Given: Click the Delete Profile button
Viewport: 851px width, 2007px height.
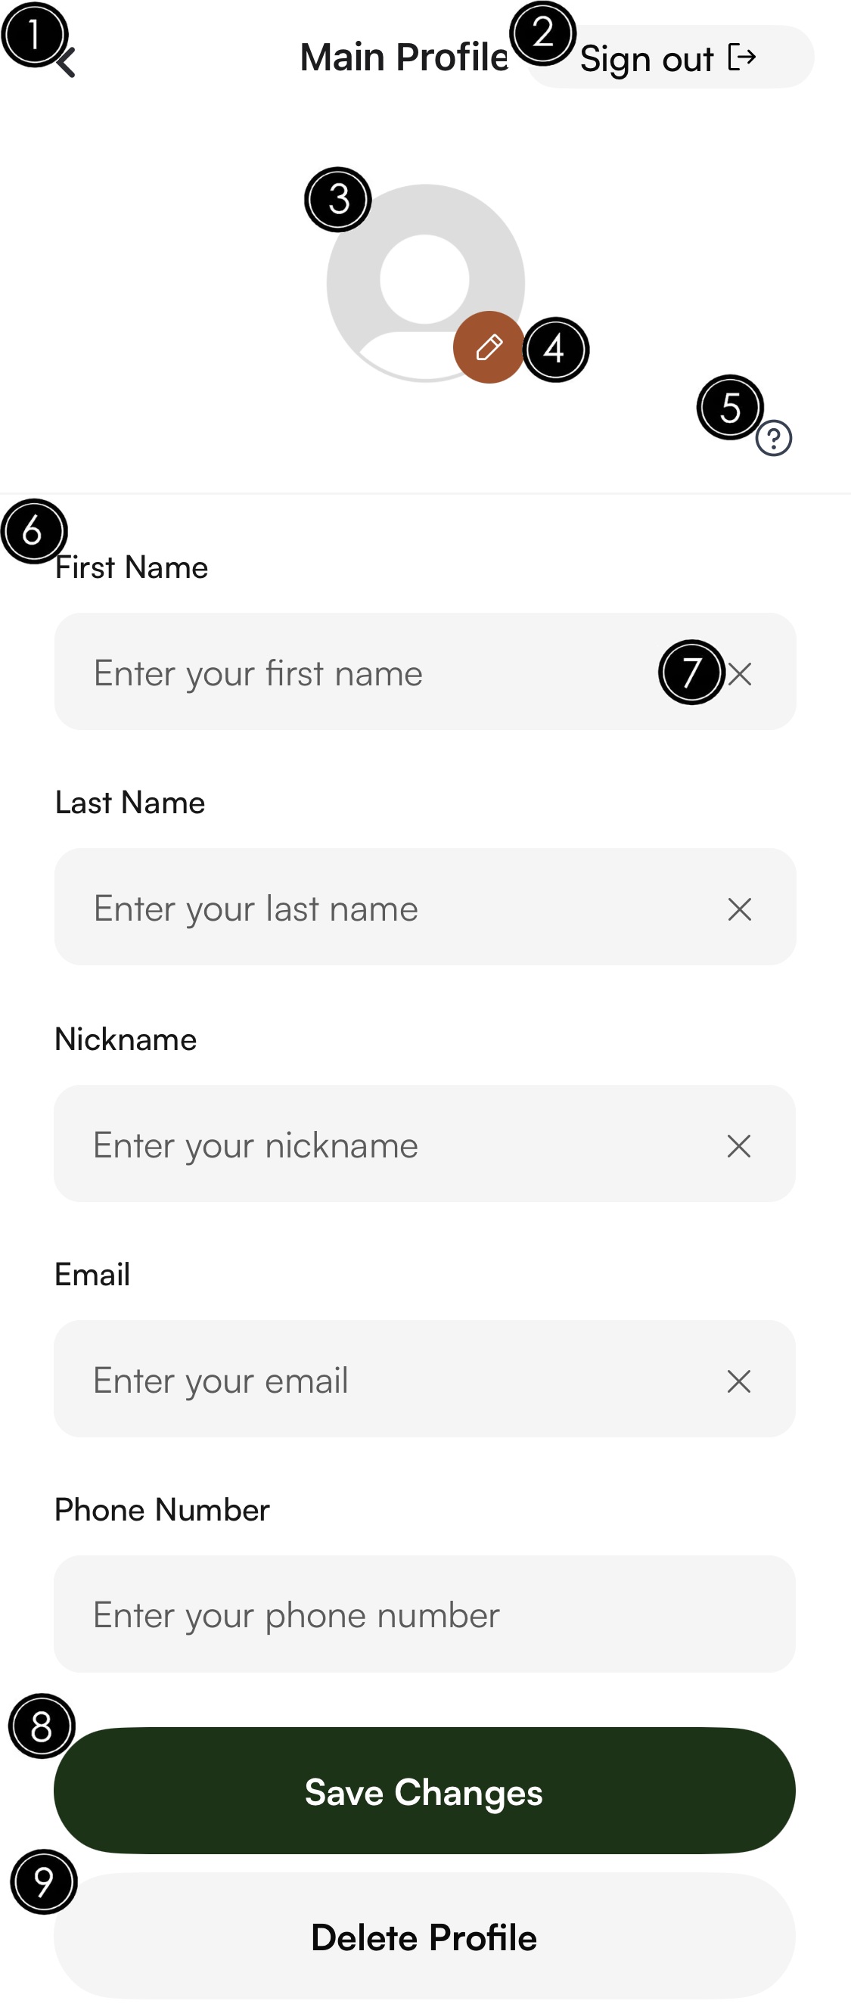Looking at the screenshot, I should pos(424,1937).
